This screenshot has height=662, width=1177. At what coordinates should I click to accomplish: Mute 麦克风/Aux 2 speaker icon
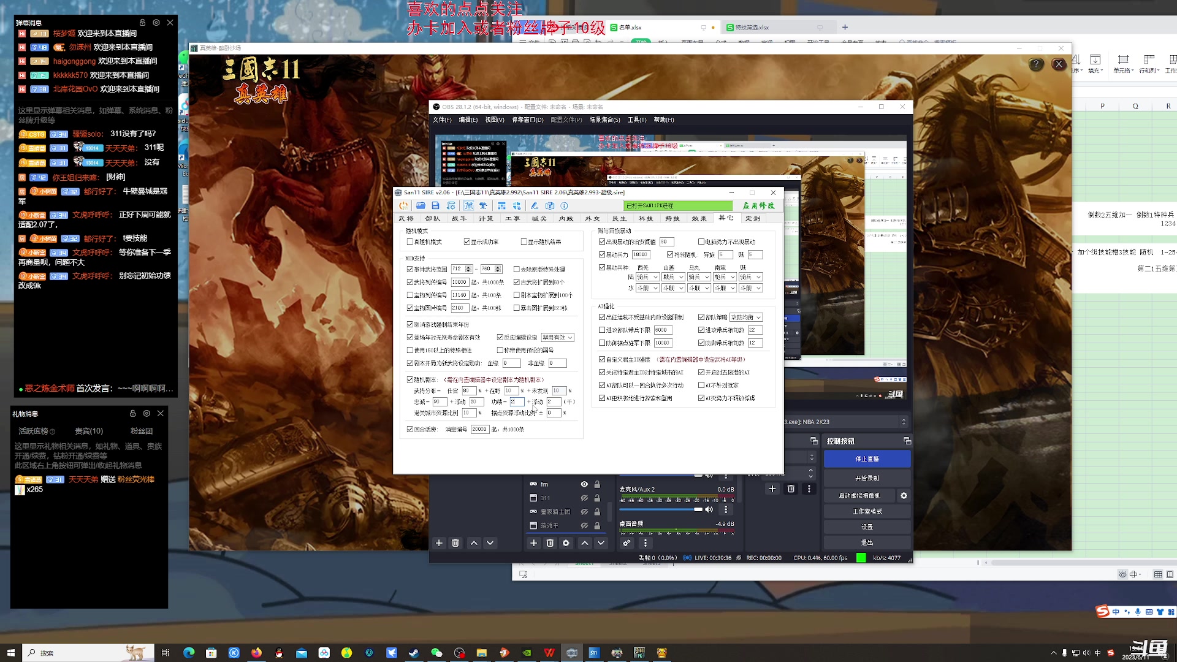709,509
